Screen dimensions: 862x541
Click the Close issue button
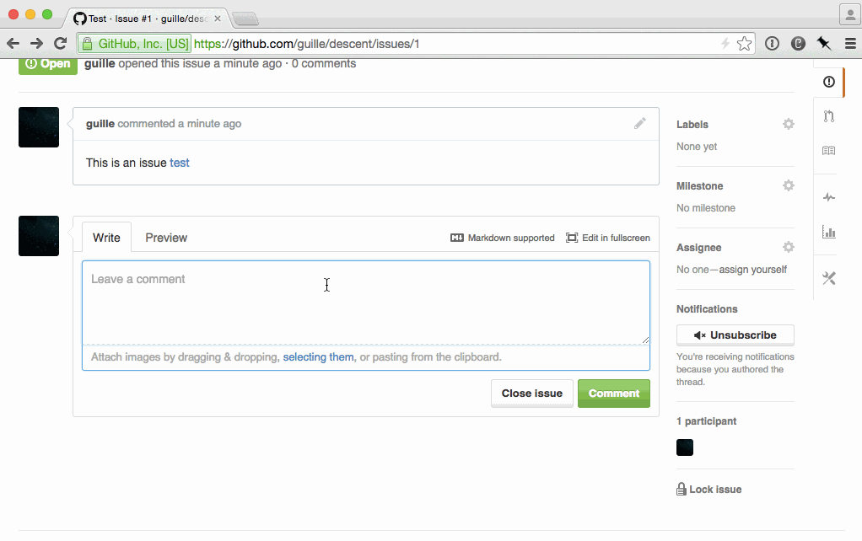(531, 394)
